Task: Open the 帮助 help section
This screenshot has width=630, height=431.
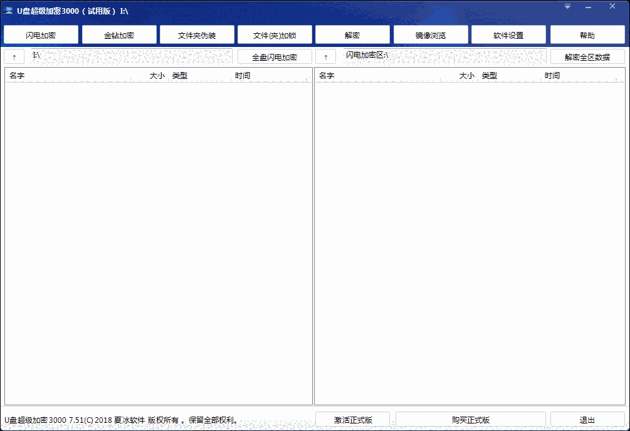Action: click(587, 34)
